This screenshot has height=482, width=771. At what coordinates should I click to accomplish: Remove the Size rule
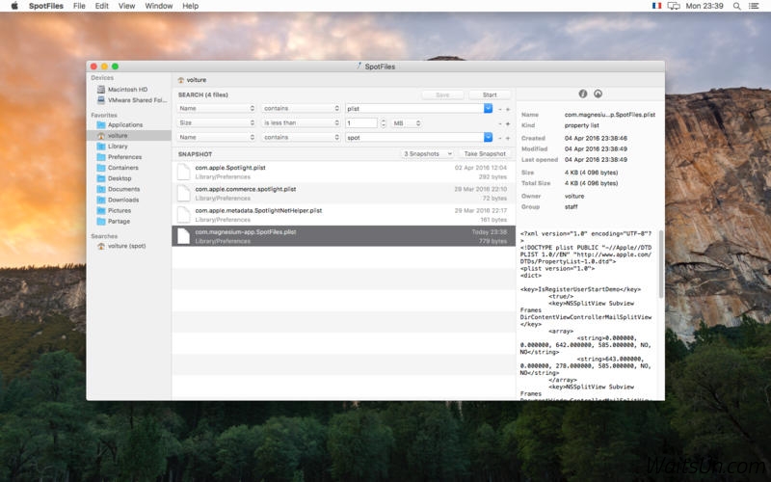[x=500, y=123]
